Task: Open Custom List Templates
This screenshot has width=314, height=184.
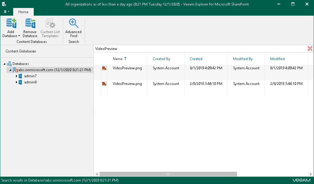Action: [50, 28]
